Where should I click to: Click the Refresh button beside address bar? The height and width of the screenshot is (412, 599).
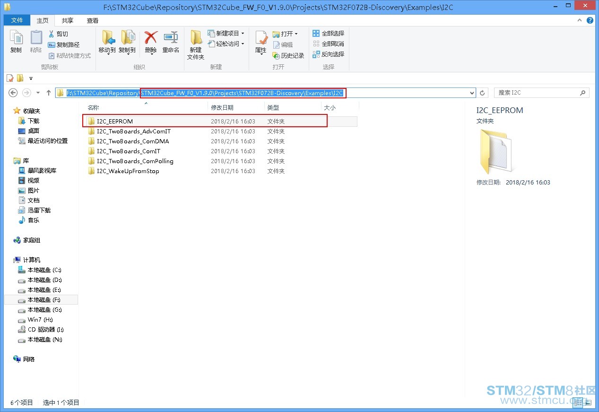click(x=482, y=93)
